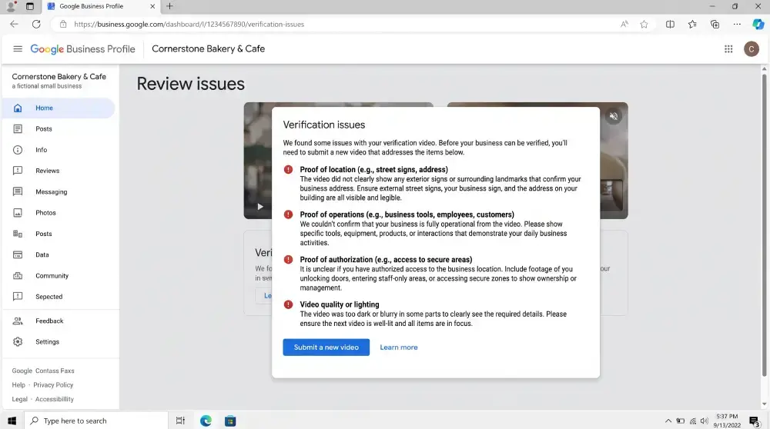Click the Feedback people icon
The width and height of the screenshot is (770, 429).
(18, 321)
